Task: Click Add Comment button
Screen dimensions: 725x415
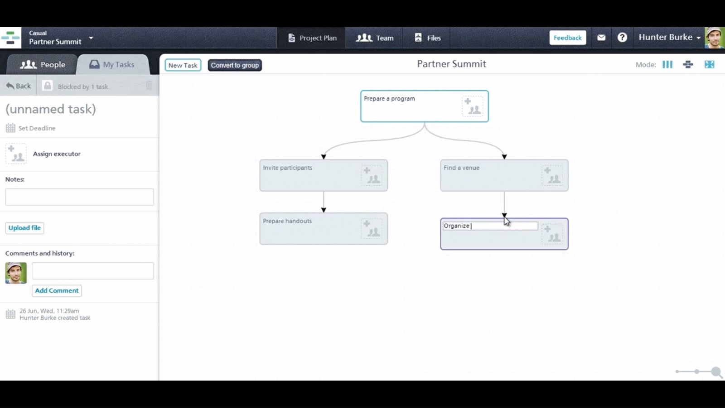Action: point(57,290)
